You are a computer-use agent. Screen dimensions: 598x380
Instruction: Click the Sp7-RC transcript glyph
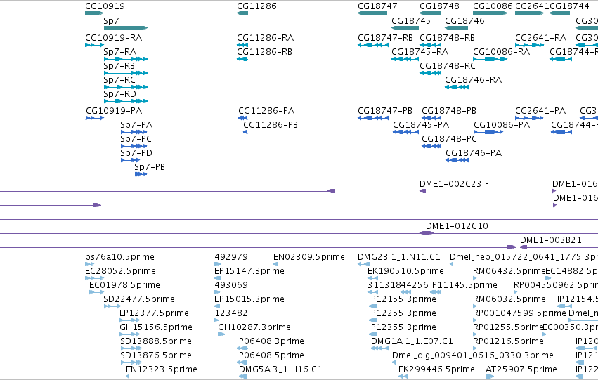click(x=126, y=87)
